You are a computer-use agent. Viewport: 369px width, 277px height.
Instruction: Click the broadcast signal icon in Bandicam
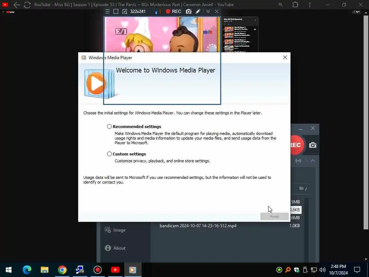[x=298, y=161]
